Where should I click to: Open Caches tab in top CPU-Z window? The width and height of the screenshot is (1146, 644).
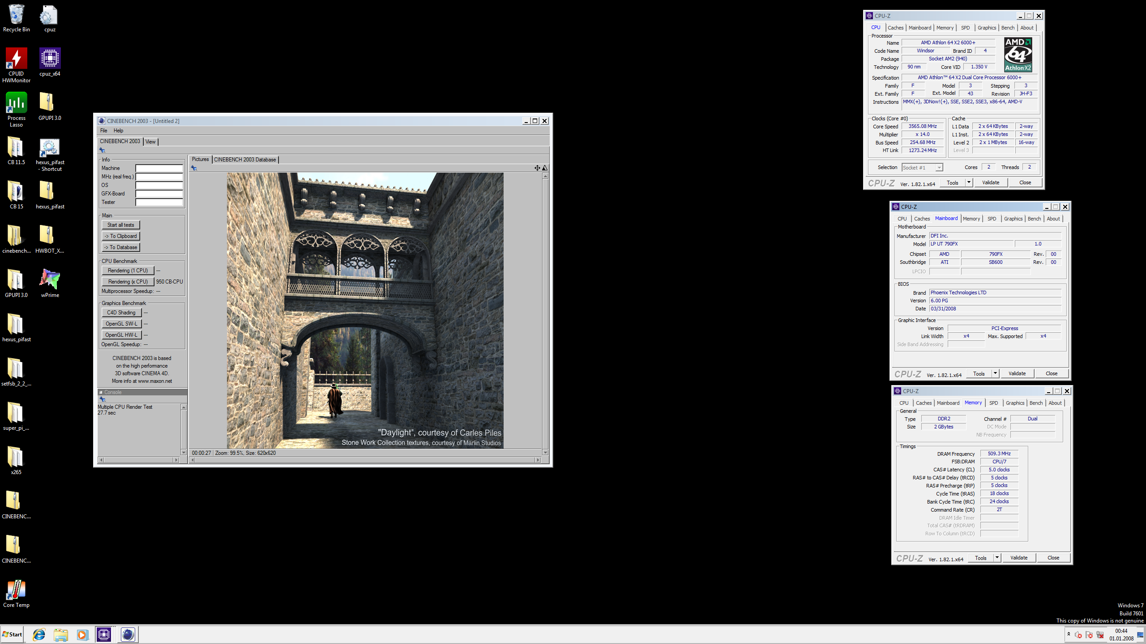point(896,28)
